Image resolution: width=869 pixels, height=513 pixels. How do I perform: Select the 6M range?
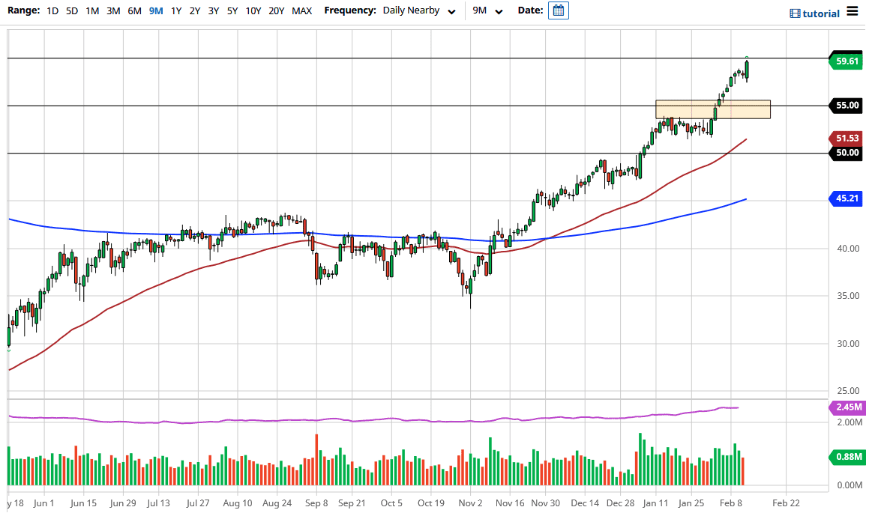(133, 11)
